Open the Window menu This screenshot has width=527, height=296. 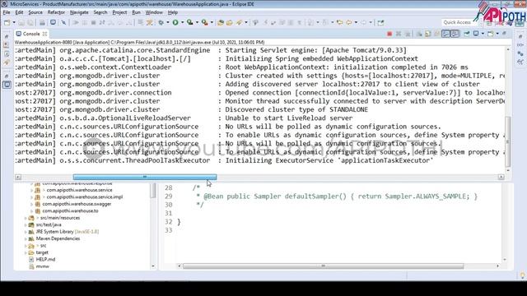coord(154,12)
